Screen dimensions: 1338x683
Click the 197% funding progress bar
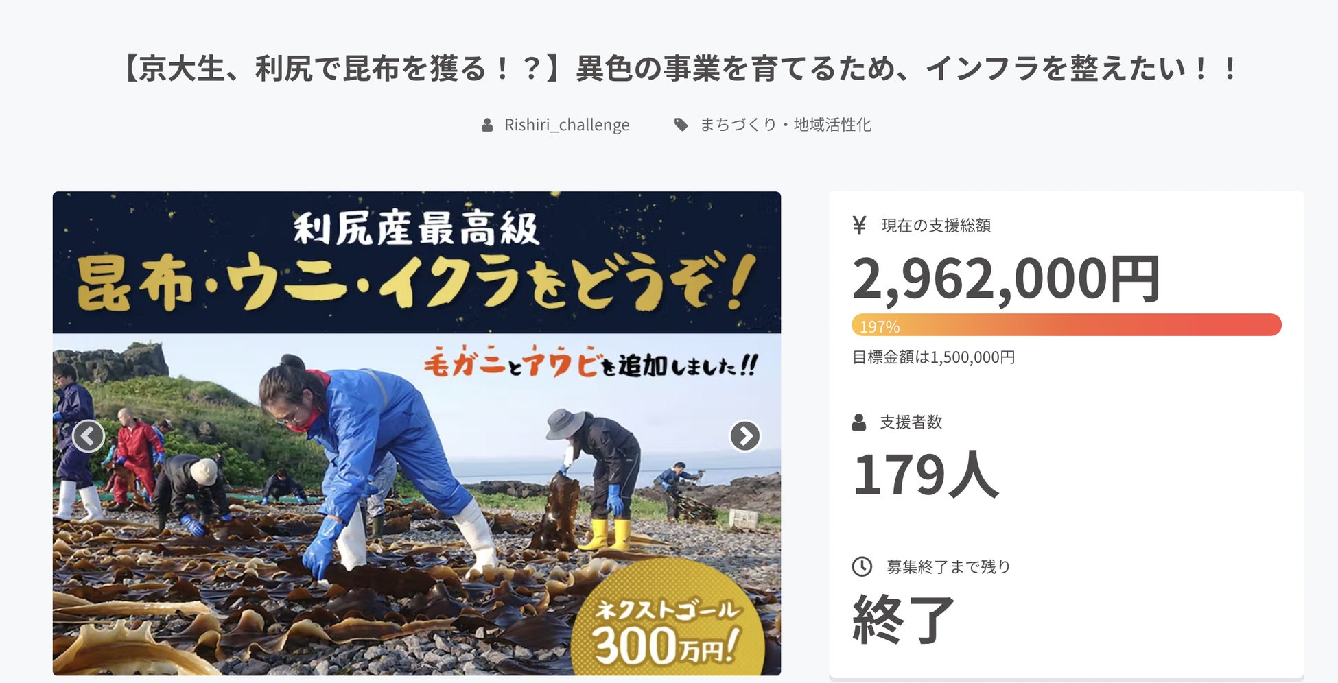pyautogui.click(x=1066, y=325)
